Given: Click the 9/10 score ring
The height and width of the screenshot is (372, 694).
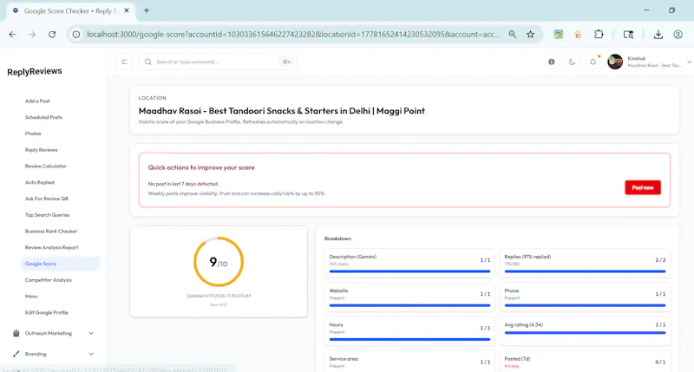Looking at the screenshot, I should (x=219, y=262).
